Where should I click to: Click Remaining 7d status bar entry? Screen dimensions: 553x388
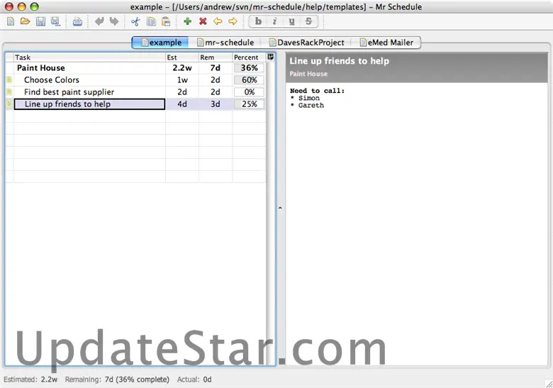click(x=117, y=379)
